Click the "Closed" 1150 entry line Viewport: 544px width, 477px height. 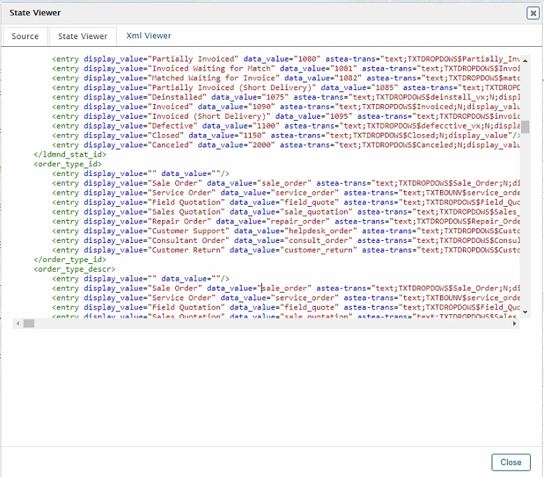286,135
